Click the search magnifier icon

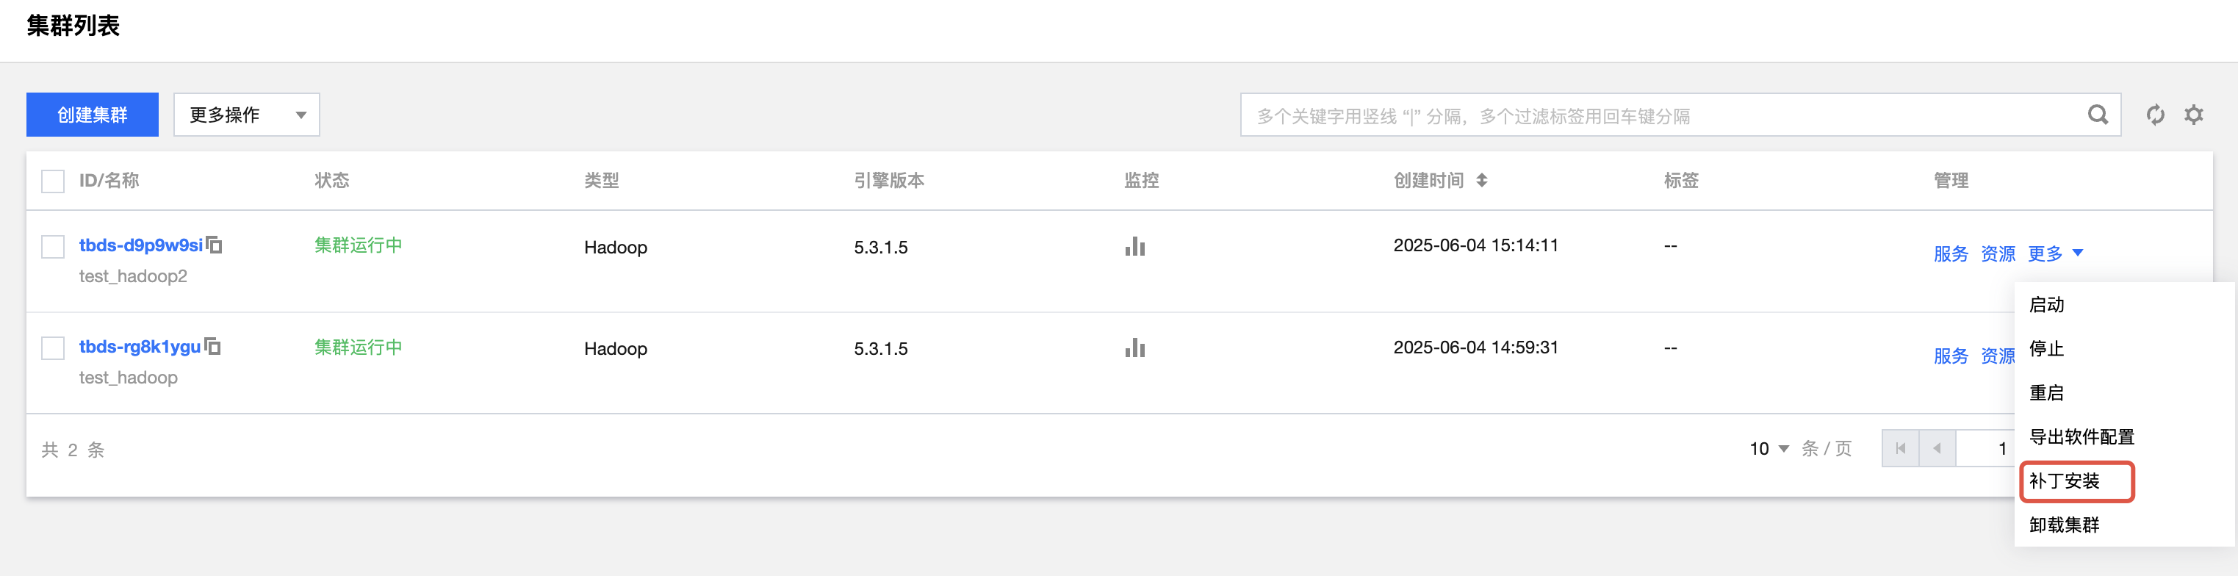2097,115
